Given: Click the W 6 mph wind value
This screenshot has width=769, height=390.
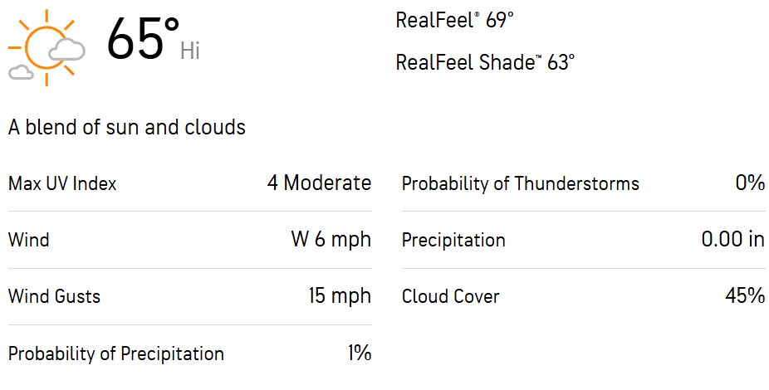Looking at the screenshot, I should 331,240.
